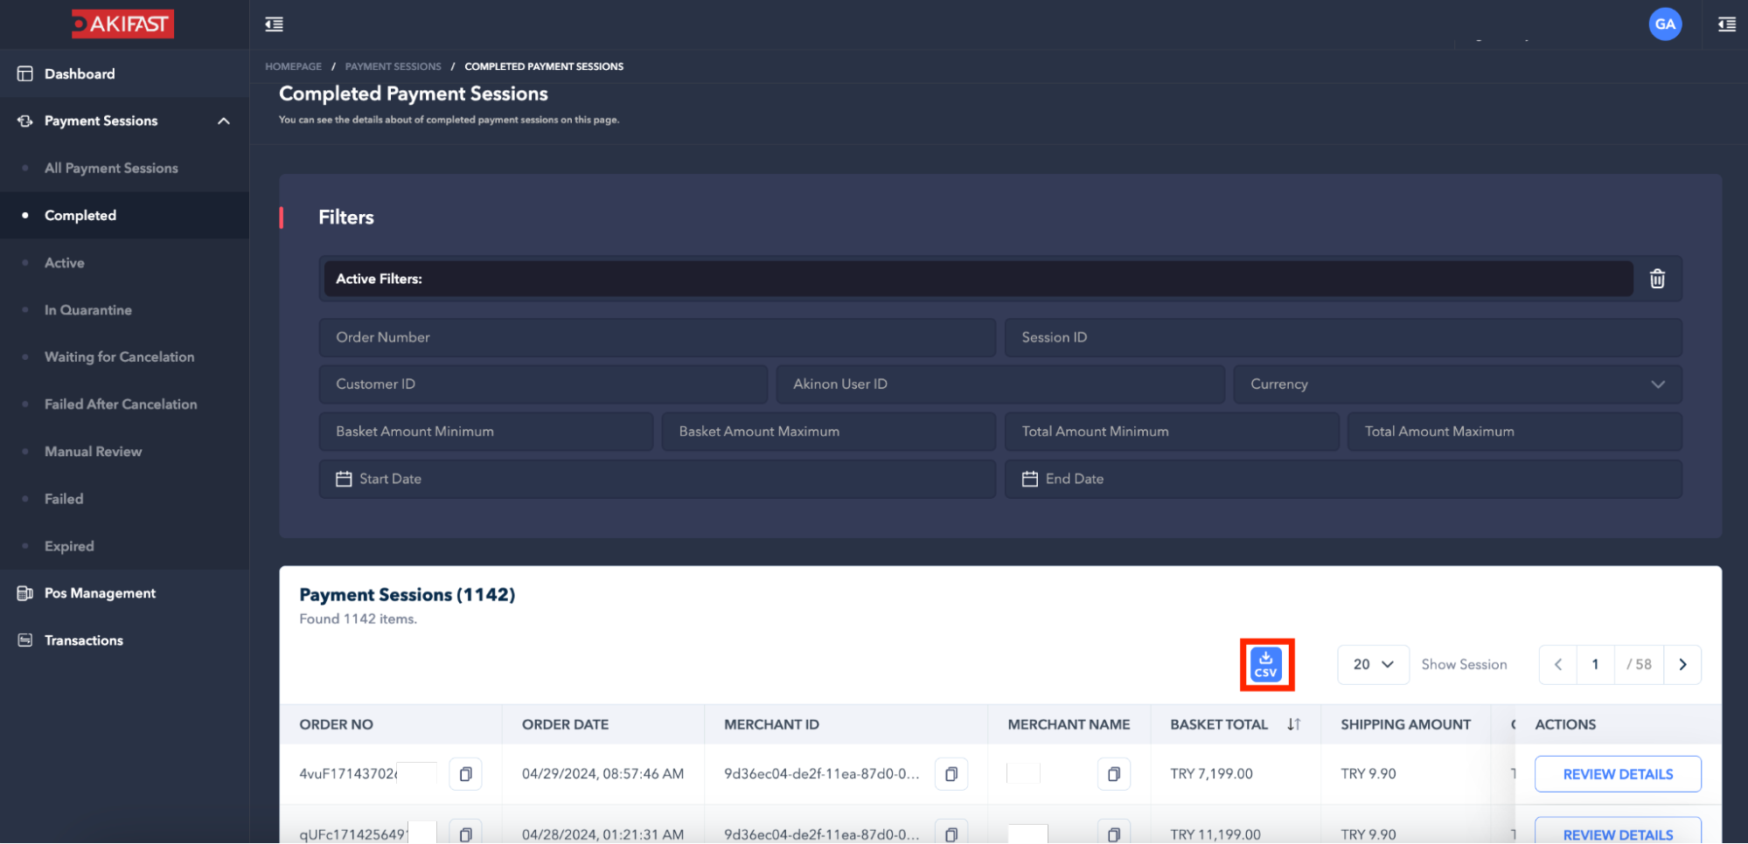This screenshot has width=1748, height=844.
Task: Open the right panel toggle icon
Action: pyautogui.click(x=1726, y=24)
